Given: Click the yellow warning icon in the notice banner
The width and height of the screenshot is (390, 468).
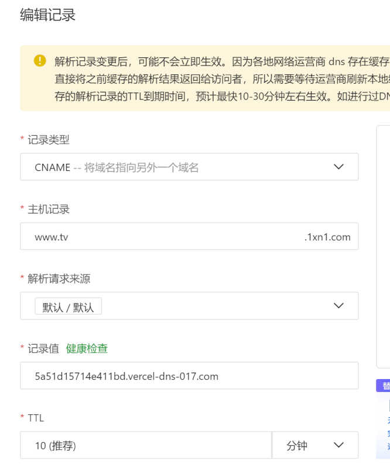Looking at the screenshot, I should [40, 60].
